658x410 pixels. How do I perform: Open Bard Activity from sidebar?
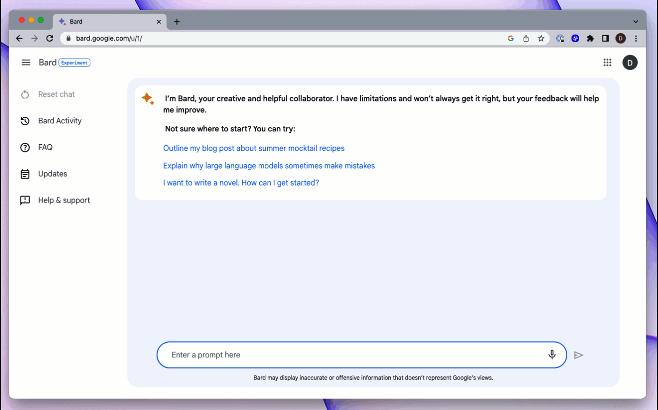click(60, 121)
